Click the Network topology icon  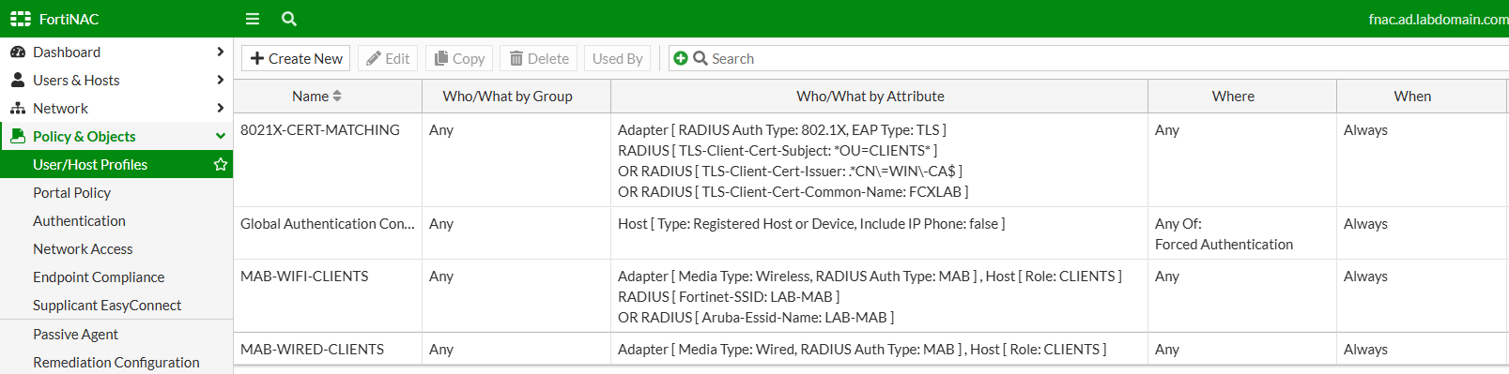(18, 109)
